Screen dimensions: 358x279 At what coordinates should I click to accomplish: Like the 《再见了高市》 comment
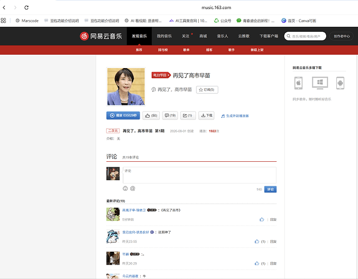[x=262, y=219]
